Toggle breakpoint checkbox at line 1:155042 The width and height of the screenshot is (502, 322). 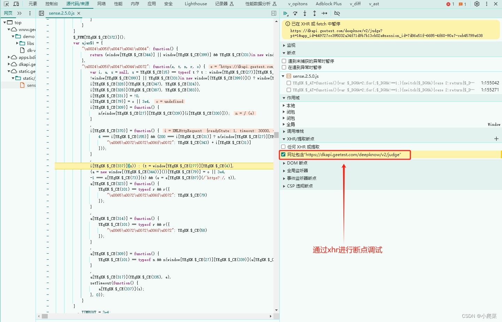289,83
